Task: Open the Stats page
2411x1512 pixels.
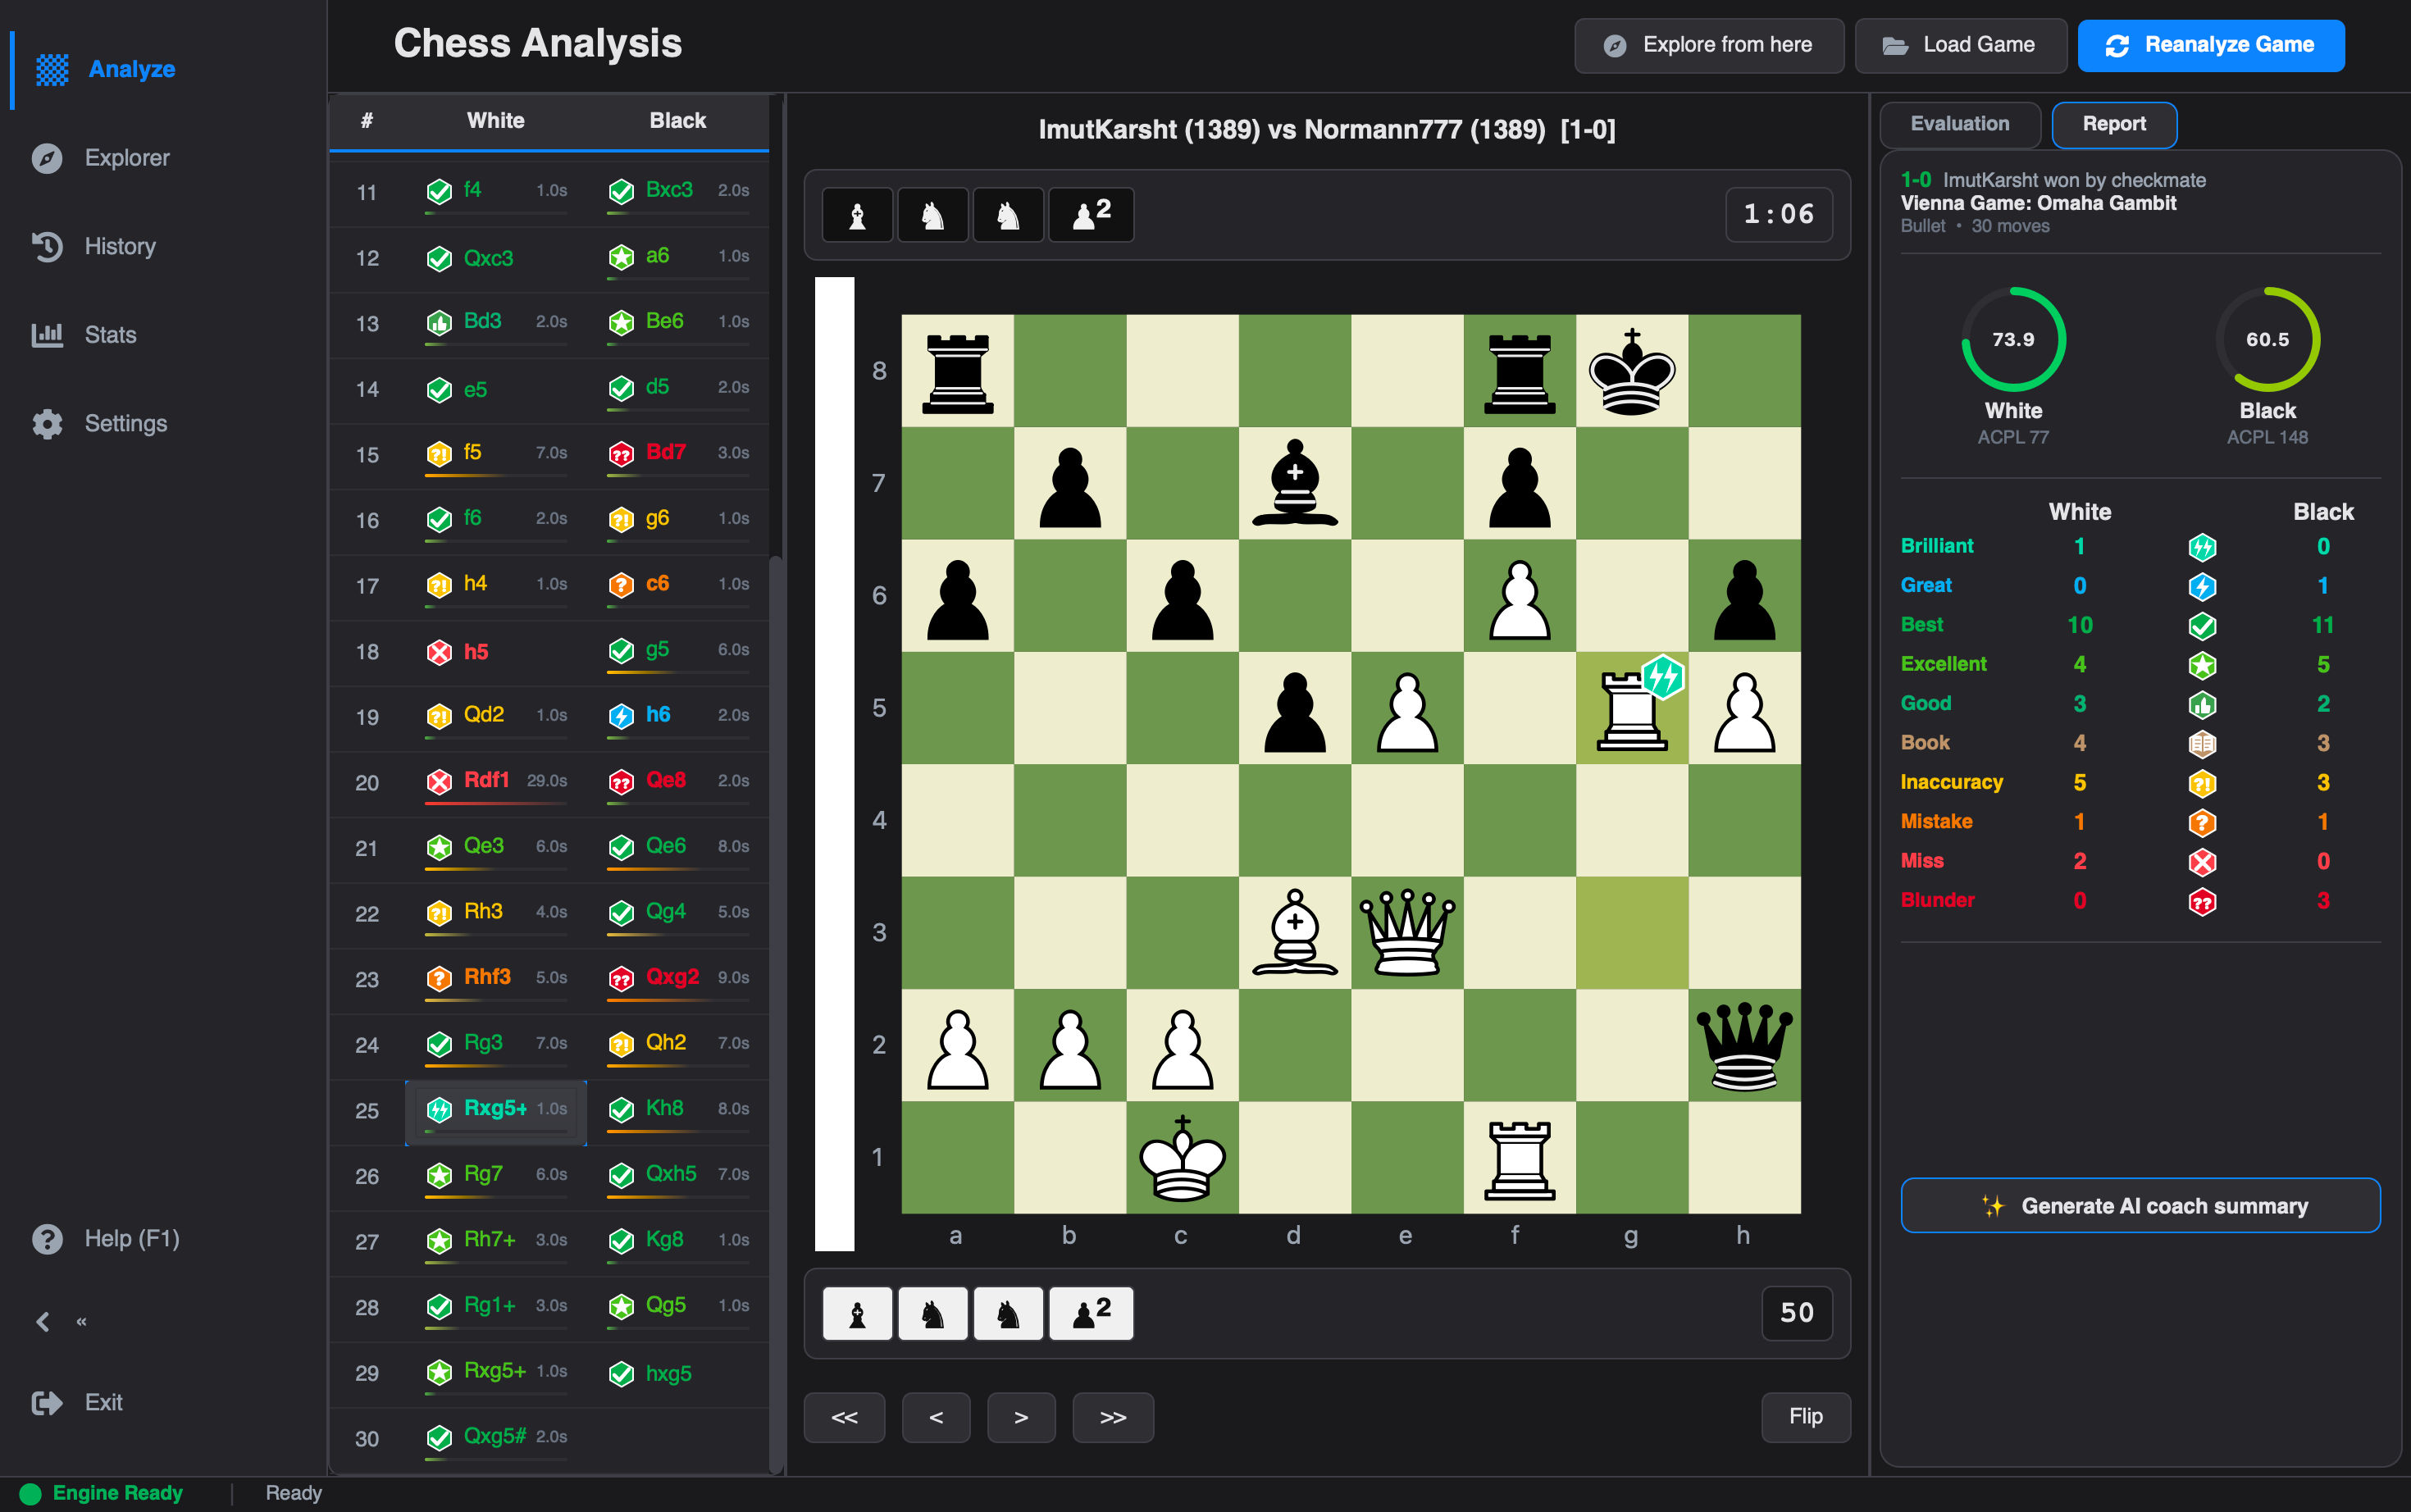Action: point(84,335)
